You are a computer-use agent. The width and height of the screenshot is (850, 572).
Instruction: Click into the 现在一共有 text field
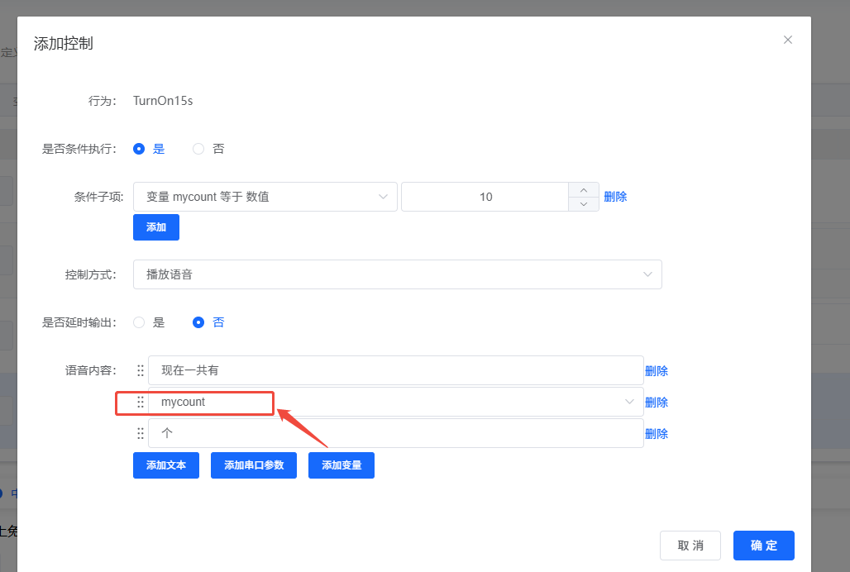point(395,371)
